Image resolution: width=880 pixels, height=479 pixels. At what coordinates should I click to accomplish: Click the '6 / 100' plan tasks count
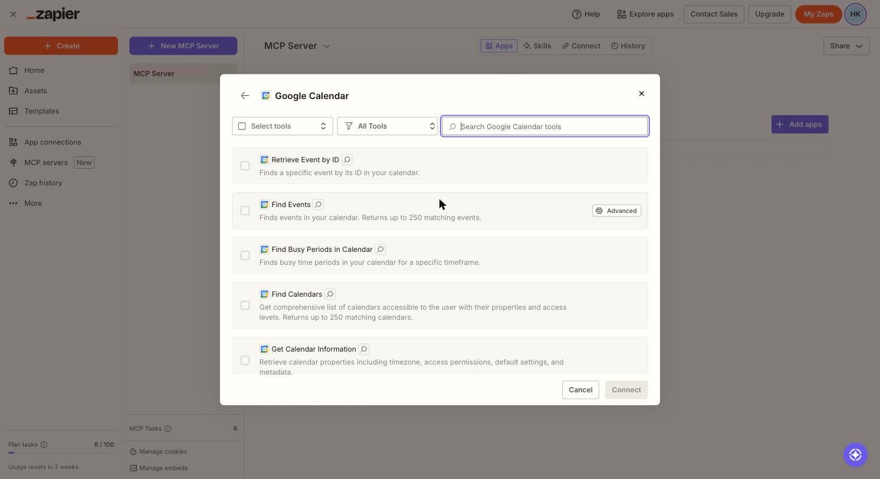click(104, 445)
